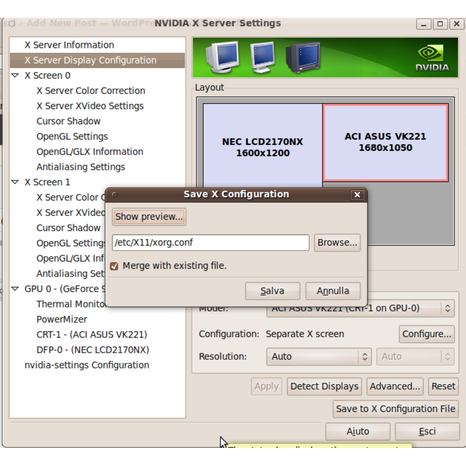
Task: Click Browse to choose config file
Action: [337, 243]
